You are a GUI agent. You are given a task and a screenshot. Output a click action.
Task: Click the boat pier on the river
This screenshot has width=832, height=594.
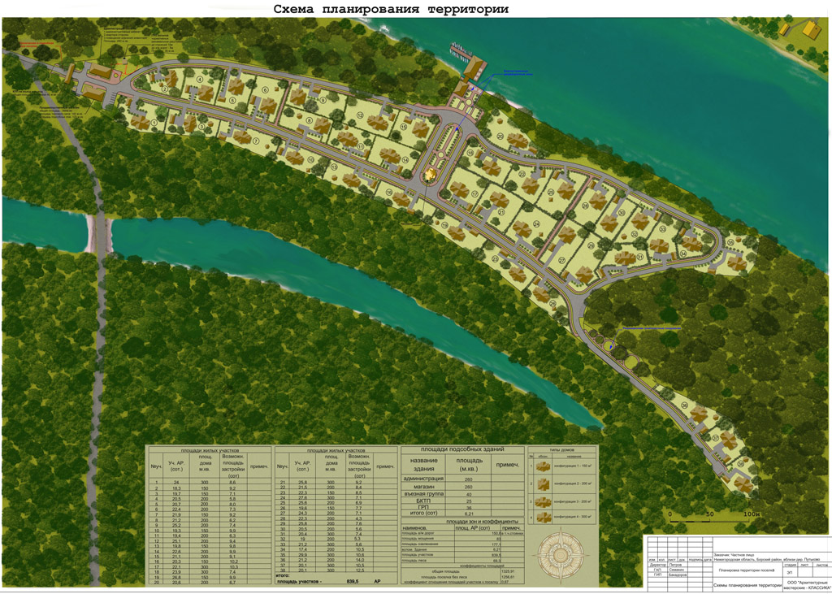pos(461,51)
